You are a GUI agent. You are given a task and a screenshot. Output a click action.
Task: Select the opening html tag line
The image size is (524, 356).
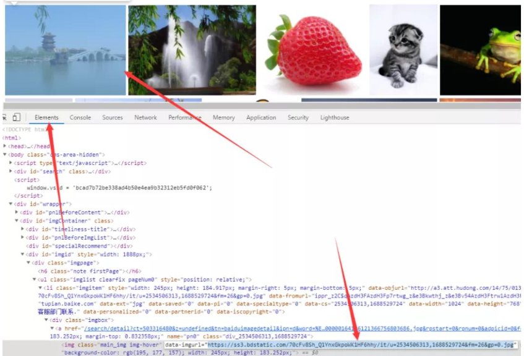[x=12, y=138]
